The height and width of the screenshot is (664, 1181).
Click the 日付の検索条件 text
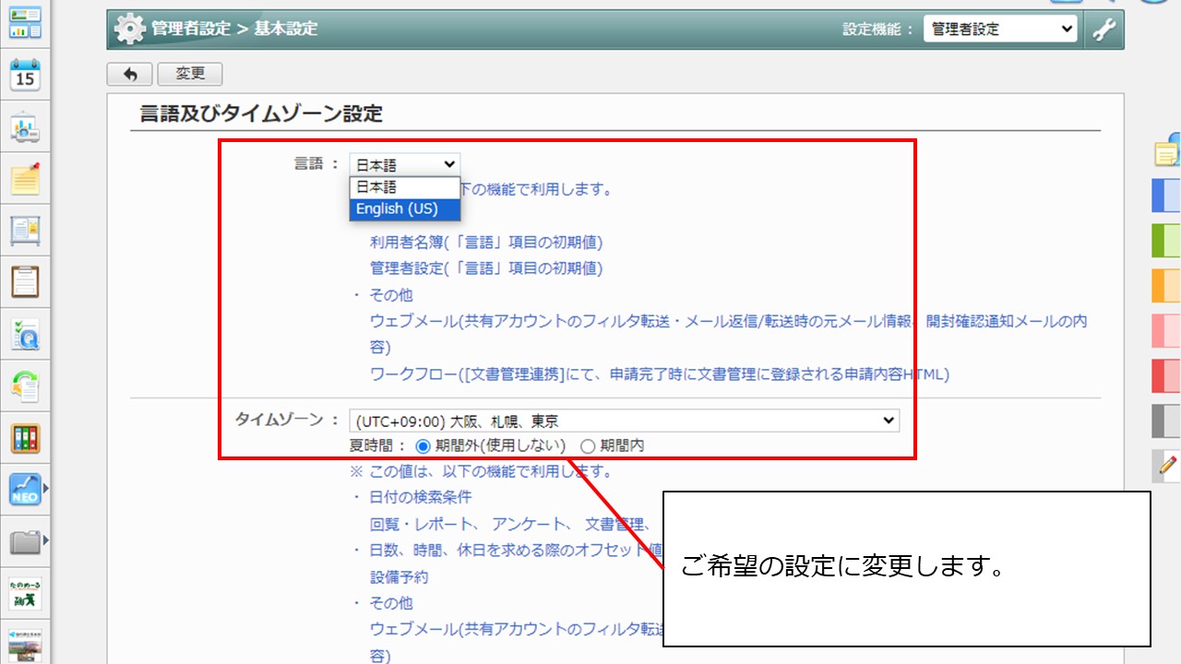pyautogui.click(x=421, y=497)
